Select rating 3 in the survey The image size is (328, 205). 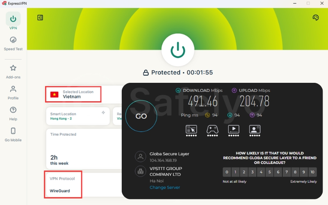click(253, 172)
